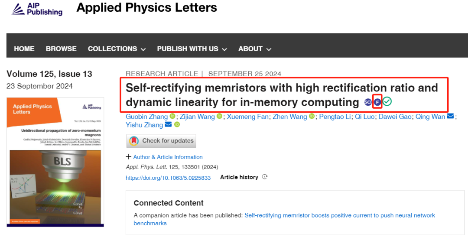Click the Featured 'F' badge icon

(377, 102)
